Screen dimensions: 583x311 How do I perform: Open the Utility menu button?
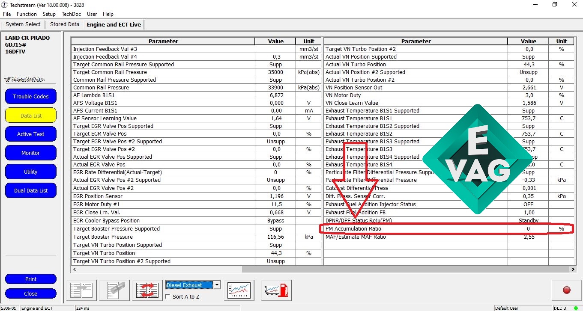coord(31,172)
